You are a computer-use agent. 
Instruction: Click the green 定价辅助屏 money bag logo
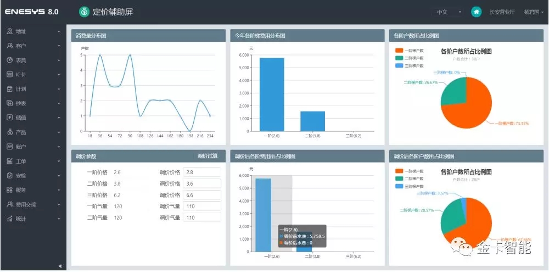click(85, 12)
